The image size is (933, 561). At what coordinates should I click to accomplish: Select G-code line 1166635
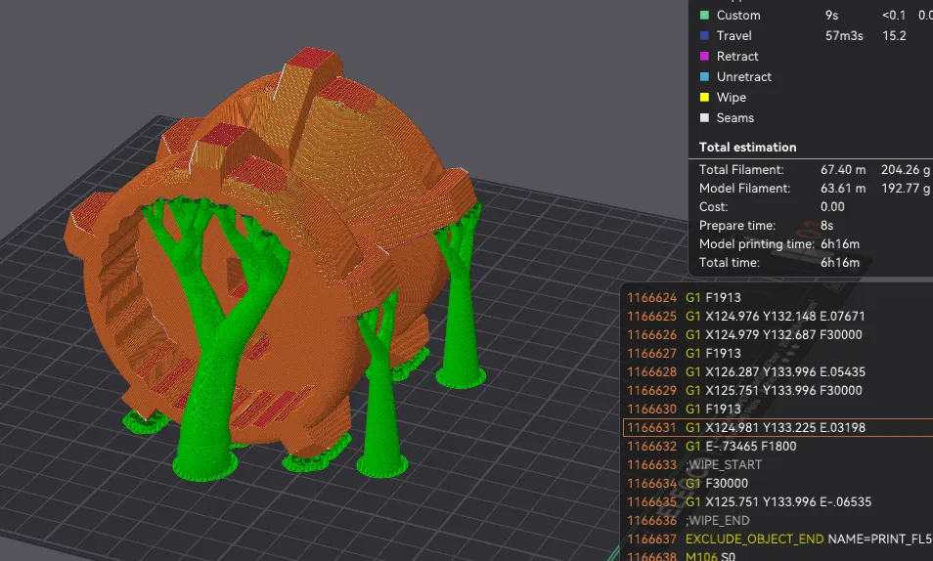click(777, 501)
